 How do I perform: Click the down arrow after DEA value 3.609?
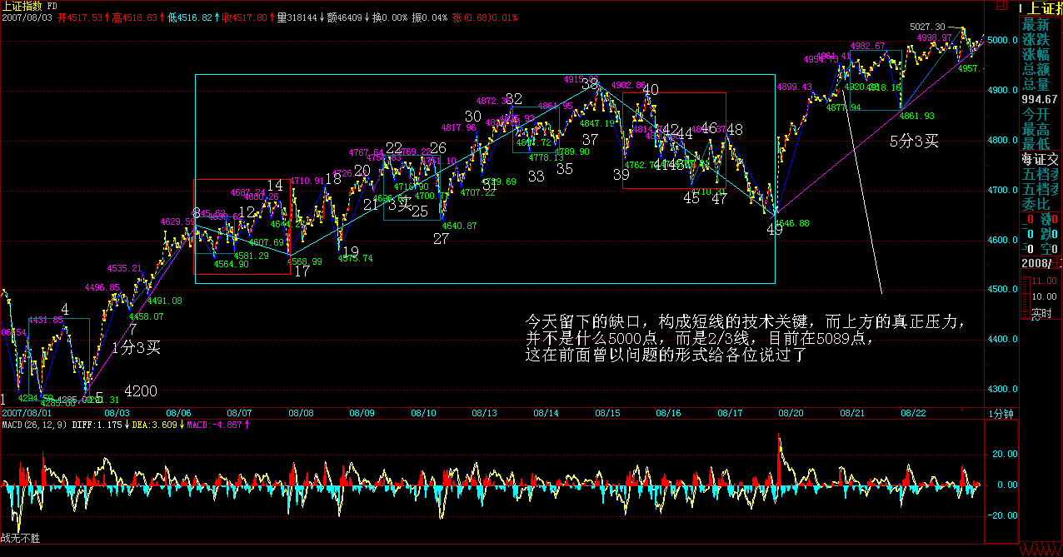181,425
